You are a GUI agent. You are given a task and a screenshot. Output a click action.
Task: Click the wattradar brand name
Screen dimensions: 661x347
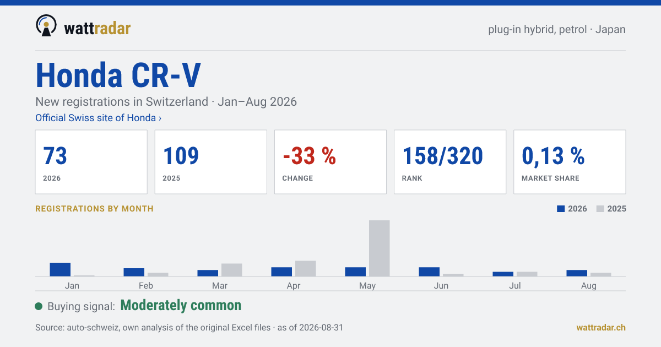[x=97, y=28]
